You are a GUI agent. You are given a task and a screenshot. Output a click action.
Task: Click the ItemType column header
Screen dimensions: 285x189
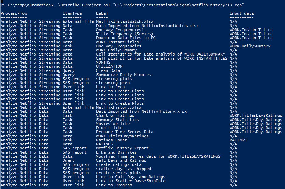pos(72,13)
